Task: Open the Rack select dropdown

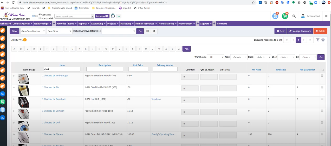Action: tap(262, 57)
